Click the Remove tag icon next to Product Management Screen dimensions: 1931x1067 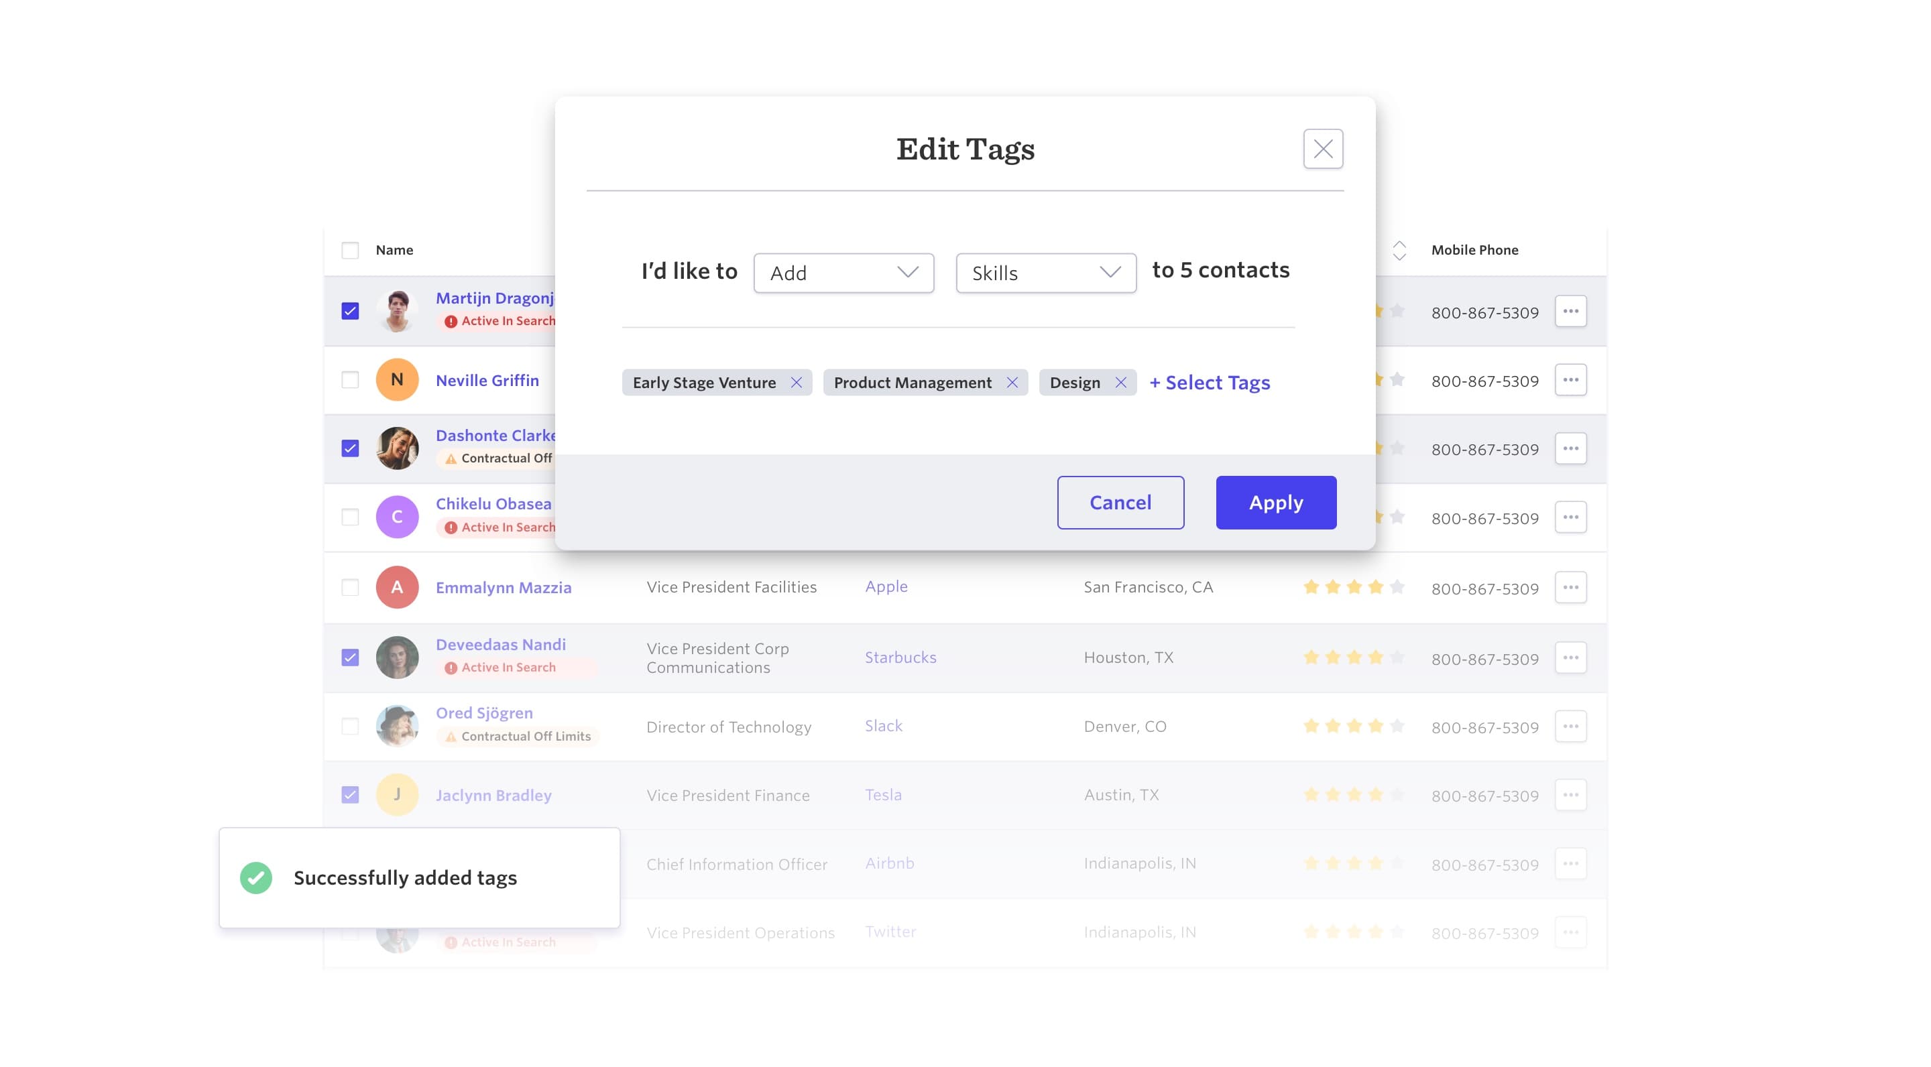[x=1014, y=381]
